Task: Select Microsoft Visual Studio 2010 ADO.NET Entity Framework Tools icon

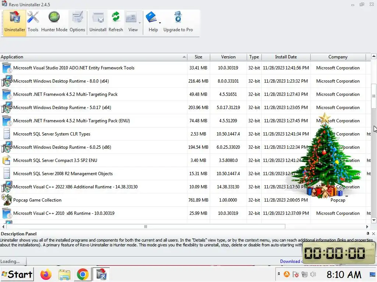Action: tap(7, 68)
